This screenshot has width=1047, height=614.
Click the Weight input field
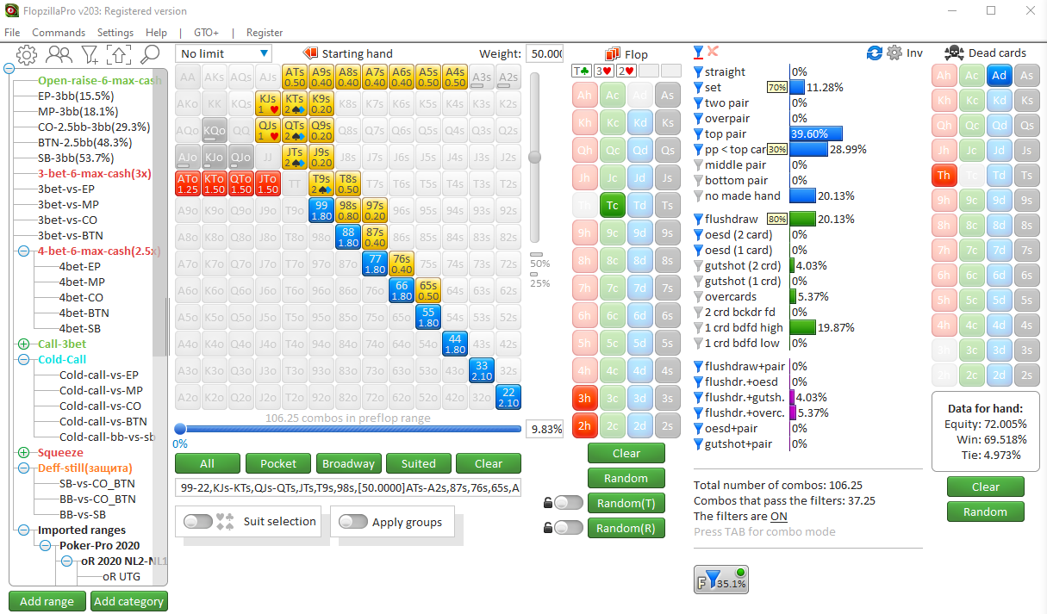(544, 53)
